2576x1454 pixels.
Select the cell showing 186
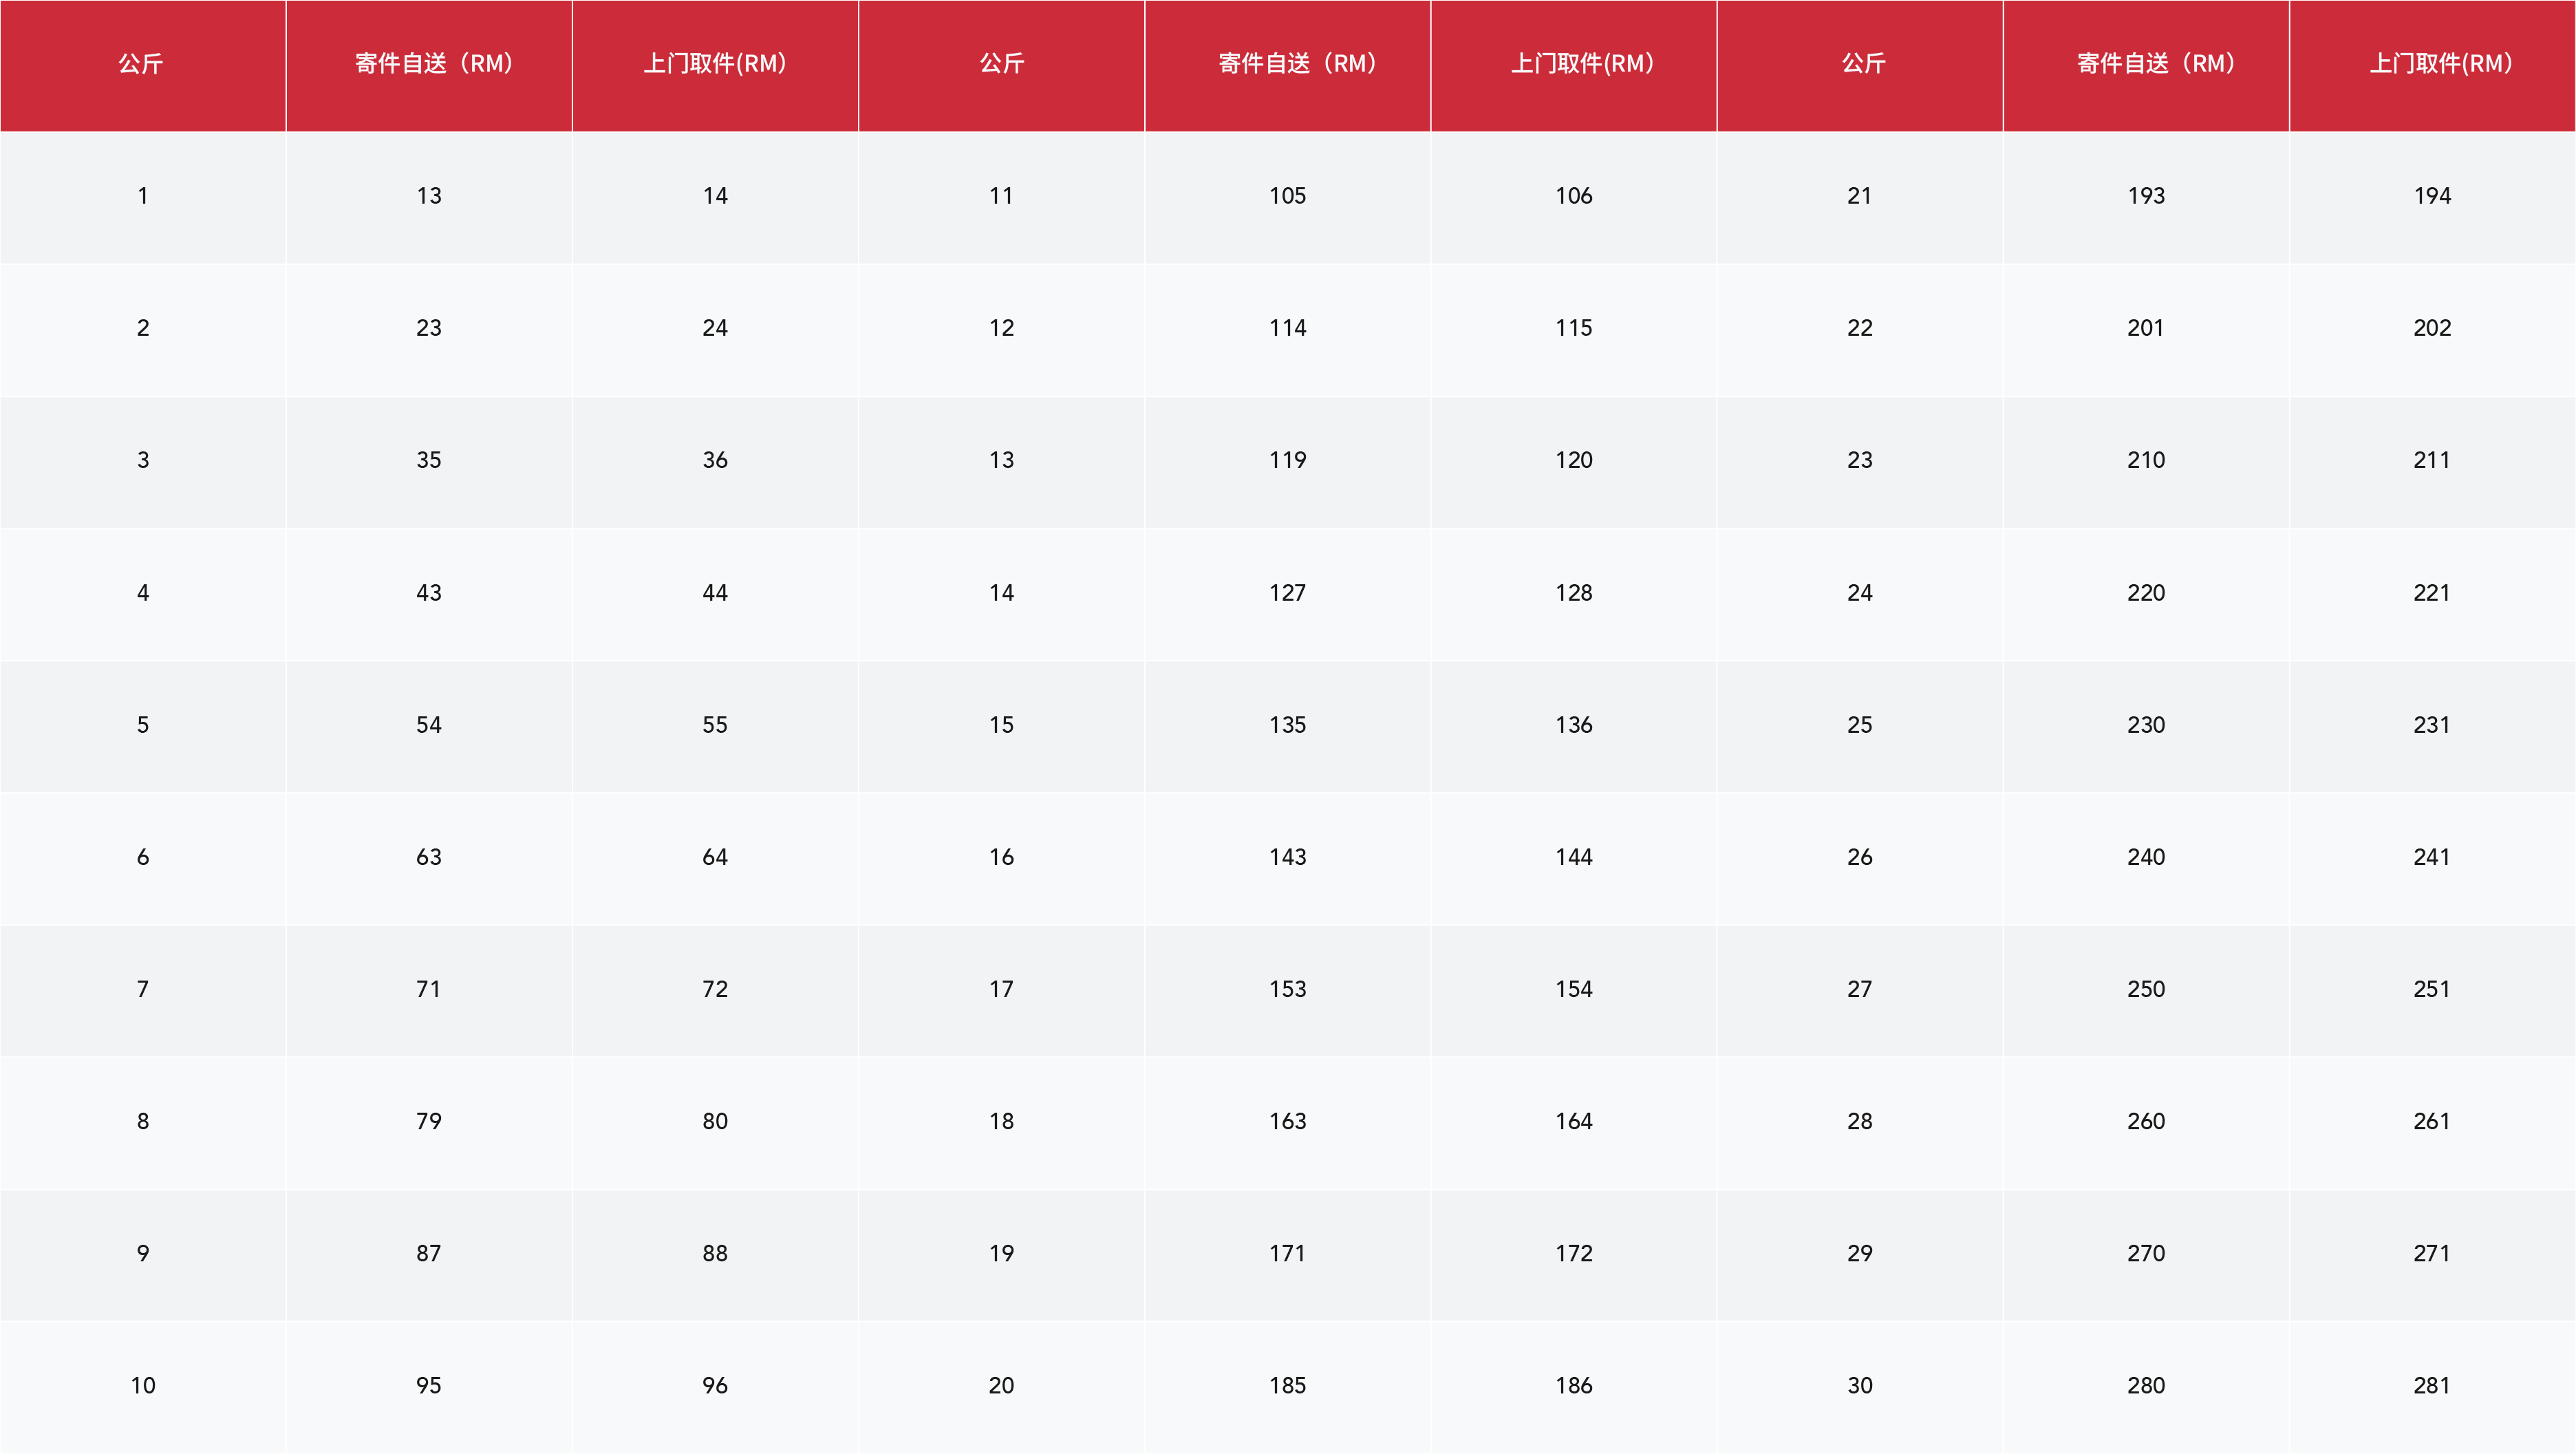[1573, 1385]
